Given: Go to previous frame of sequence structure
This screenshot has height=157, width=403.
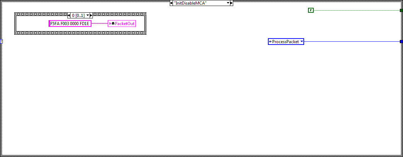Looking at the screenshot, I should 69,16.
